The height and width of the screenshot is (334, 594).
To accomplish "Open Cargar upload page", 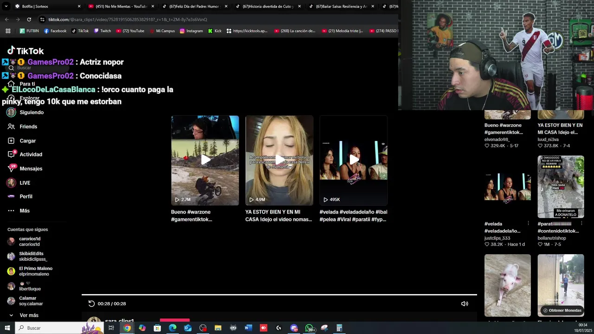I will pyautogui.click(x=22, y=141).
